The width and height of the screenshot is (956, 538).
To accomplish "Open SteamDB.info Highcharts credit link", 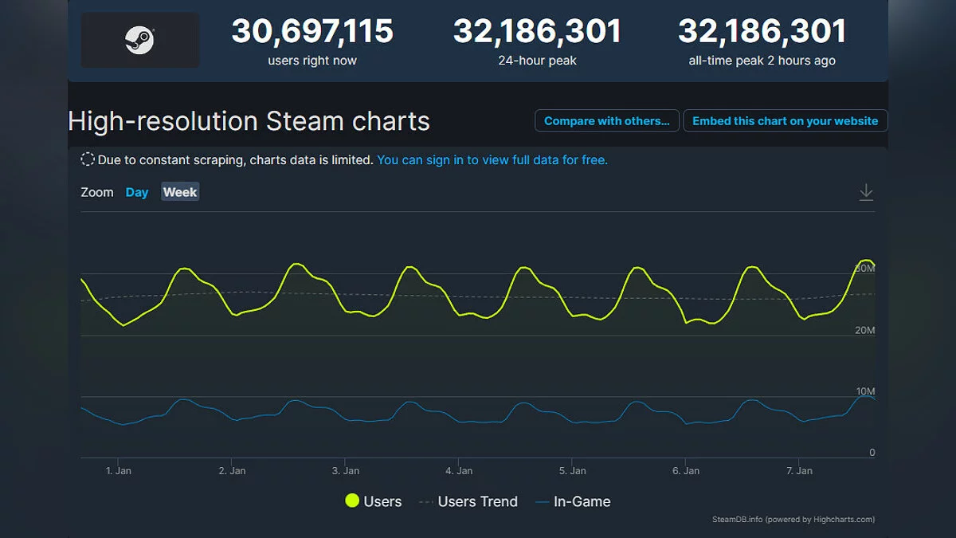I will (x=793, y=519).
